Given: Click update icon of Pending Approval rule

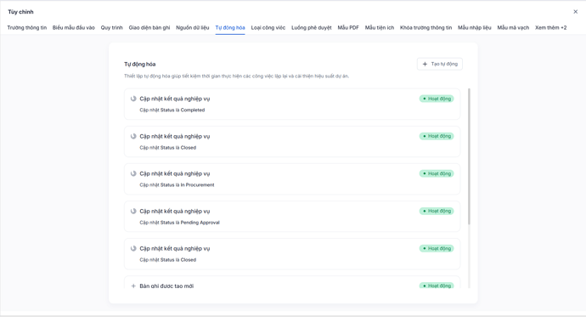Looking at the screenshot, I should point(133,211).
